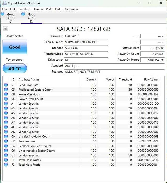Click the Attribute Name column header
This screenshot has width=167, height=183.
point(49,80)
